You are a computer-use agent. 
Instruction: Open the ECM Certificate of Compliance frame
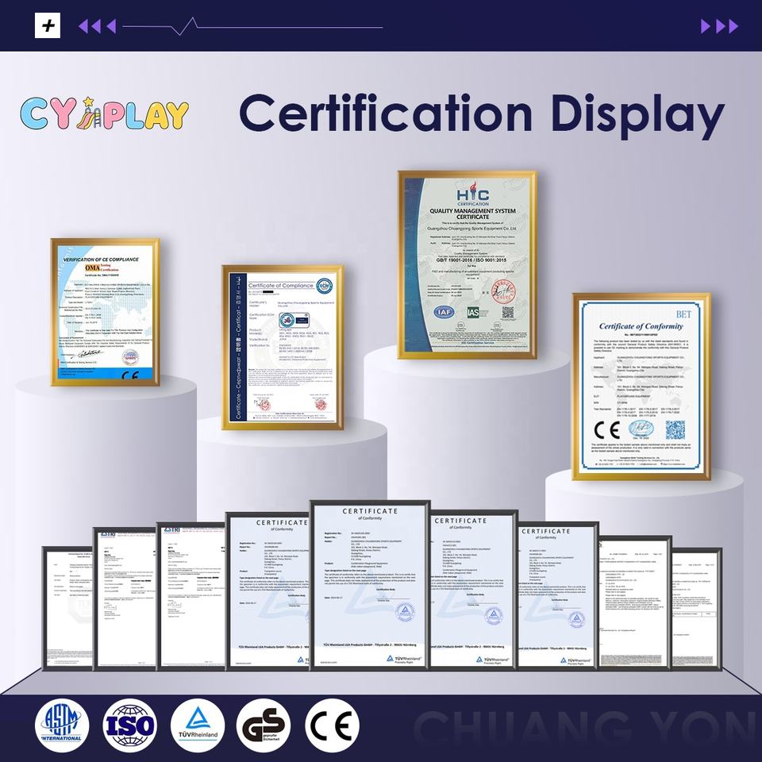point(283,347)
